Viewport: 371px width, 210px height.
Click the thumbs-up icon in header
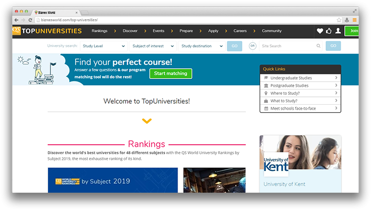(x=328, y=31)
